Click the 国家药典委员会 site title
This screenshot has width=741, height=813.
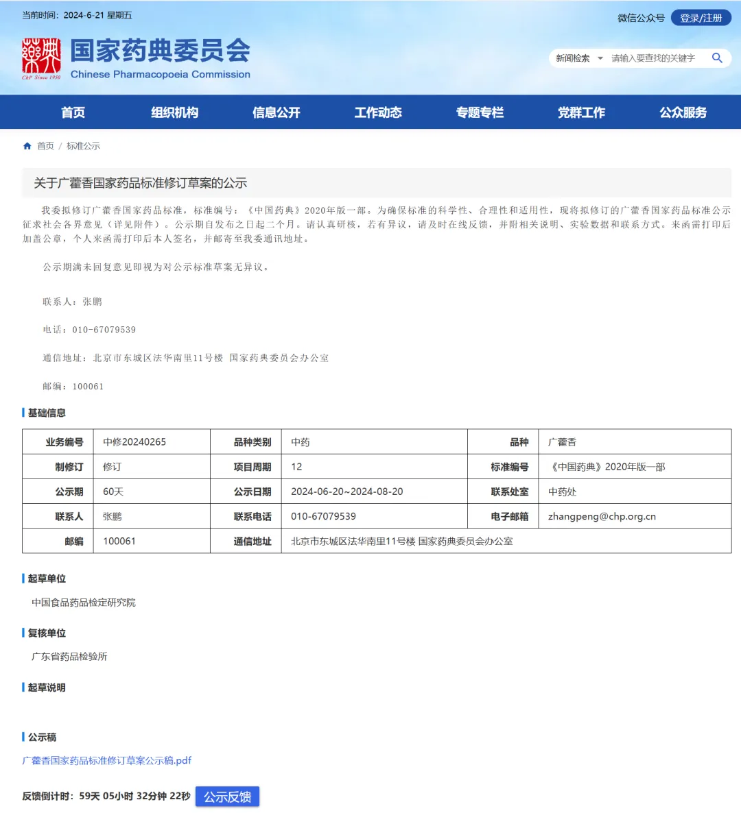click(161, 51)
